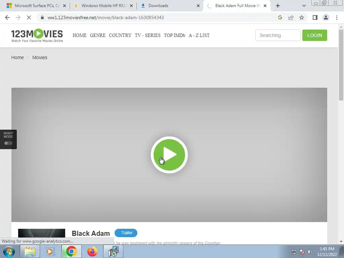Go back to the previous page

click(7, 17)
